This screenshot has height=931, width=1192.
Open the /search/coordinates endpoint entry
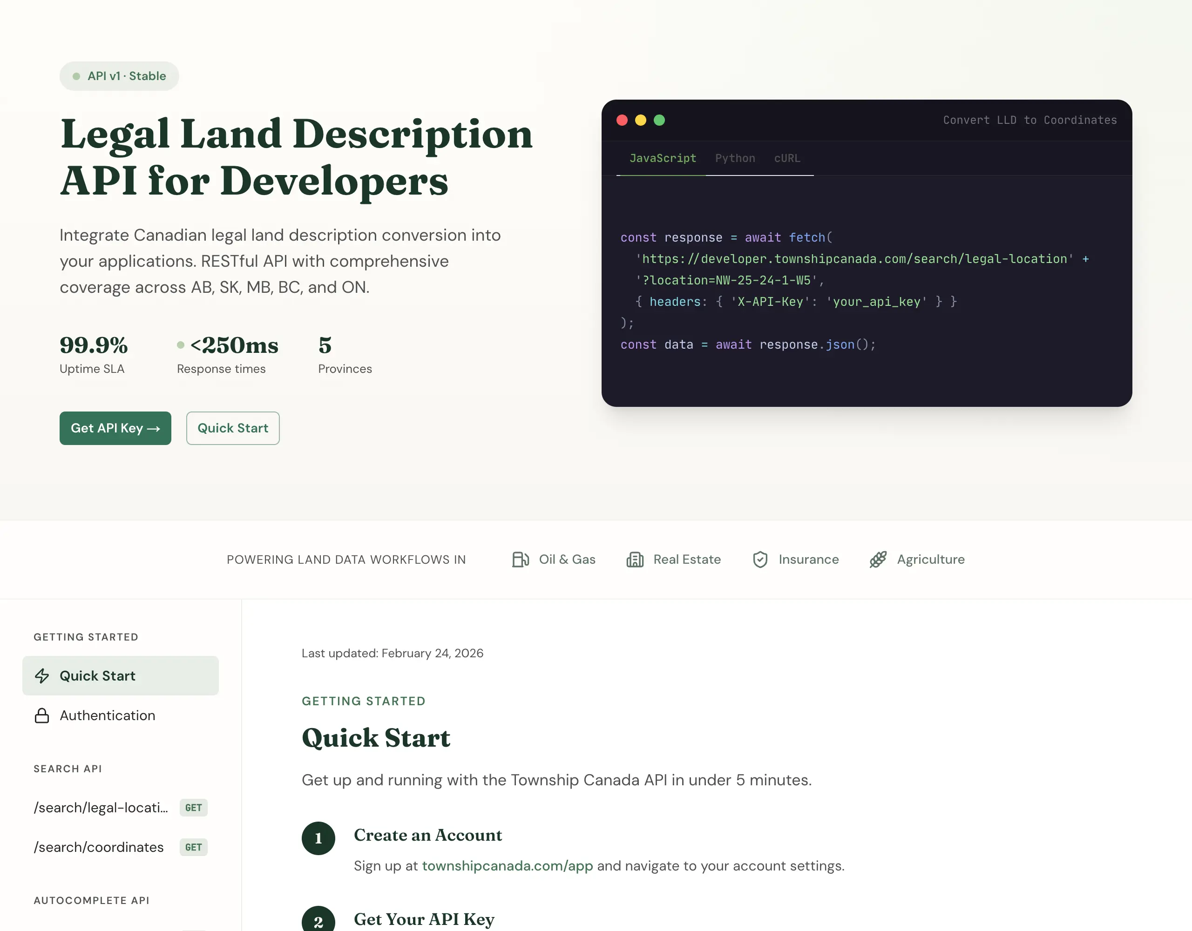(x=98, y=848)
